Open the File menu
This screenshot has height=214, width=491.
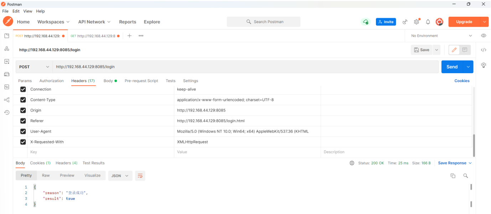click(x=5, y=11)
